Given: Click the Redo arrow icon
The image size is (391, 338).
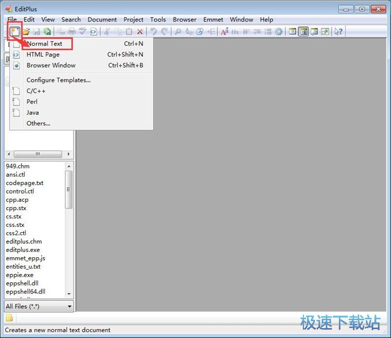Looking at the screenshot, I should 164,32.
